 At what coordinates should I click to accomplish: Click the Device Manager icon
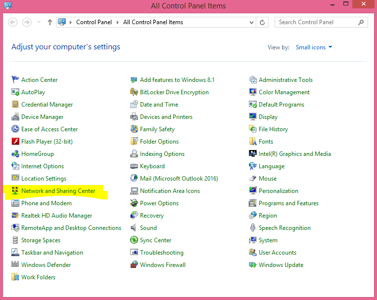click(x=15, y=116)
